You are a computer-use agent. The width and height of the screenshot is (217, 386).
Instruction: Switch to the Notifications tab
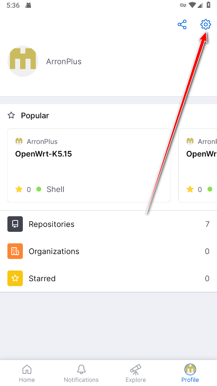coord(81,373)
